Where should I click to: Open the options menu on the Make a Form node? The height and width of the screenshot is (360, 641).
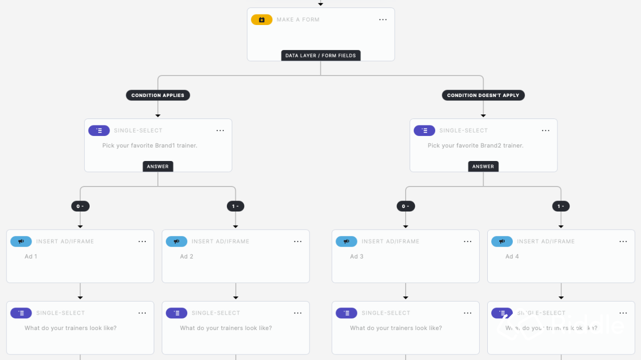click(383, 19)
